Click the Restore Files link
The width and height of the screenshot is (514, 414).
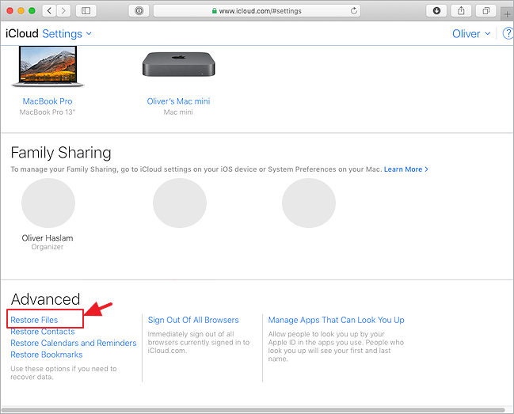(34, 320)
